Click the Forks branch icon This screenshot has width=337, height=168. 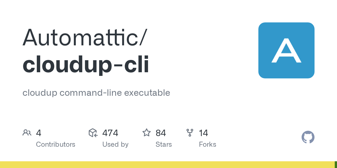190,133
